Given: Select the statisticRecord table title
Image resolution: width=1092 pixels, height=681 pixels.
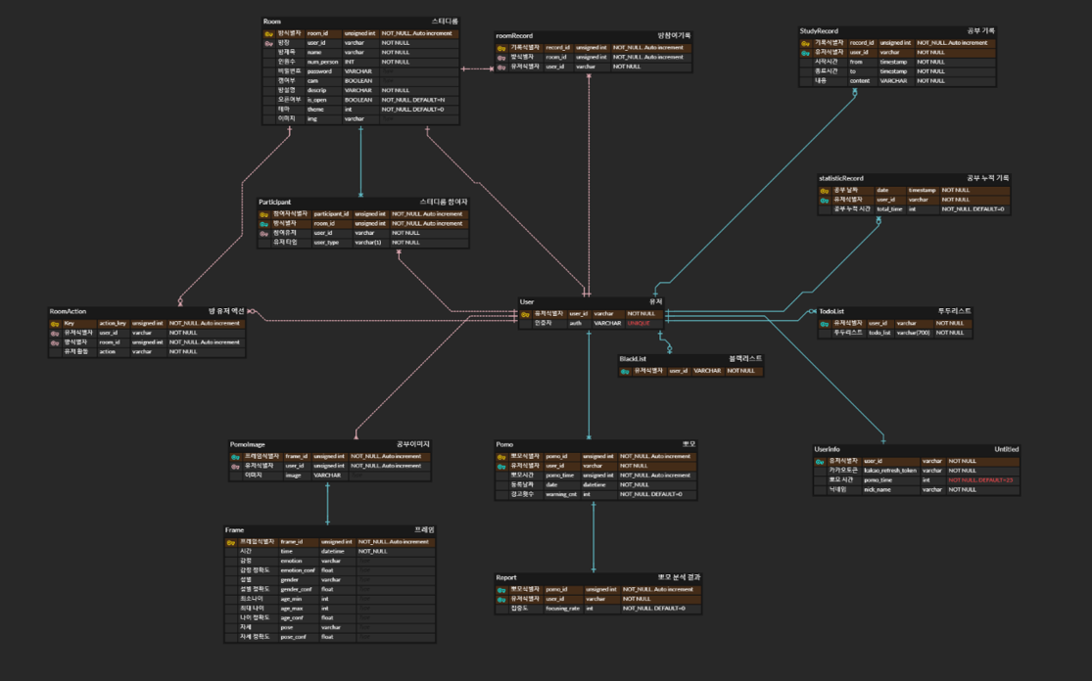Looking at the screenshot, I should (x=840, y=179).
